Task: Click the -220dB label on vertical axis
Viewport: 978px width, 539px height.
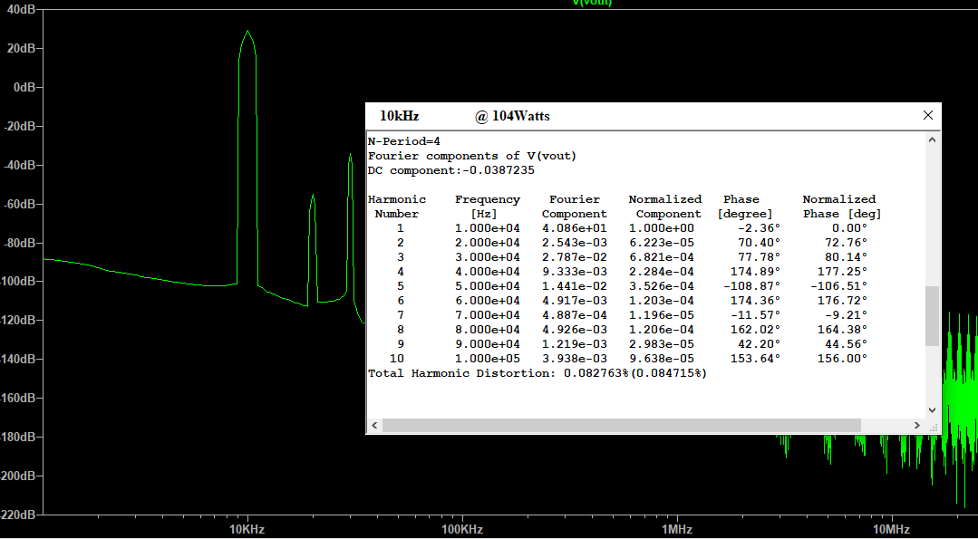Action: pos(15,515)
